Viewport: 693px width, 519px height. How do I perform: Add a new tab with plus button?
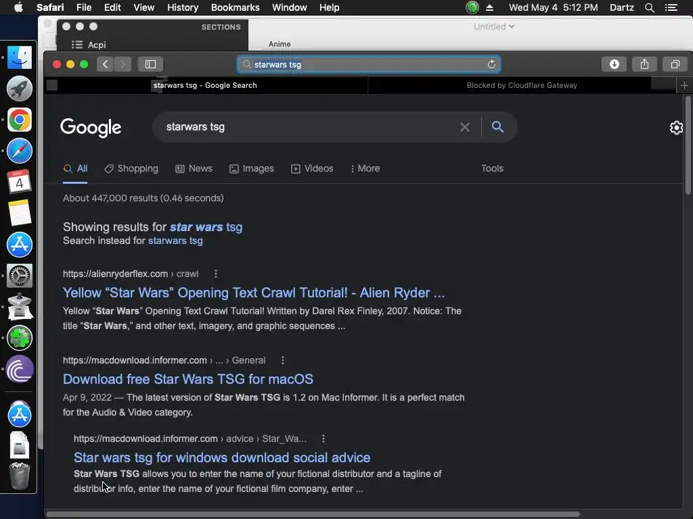click(684, 86)
